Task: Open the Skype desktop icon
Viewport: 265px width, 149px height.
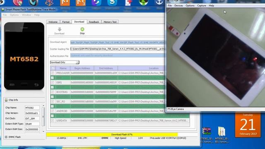Action: point(112,3)
